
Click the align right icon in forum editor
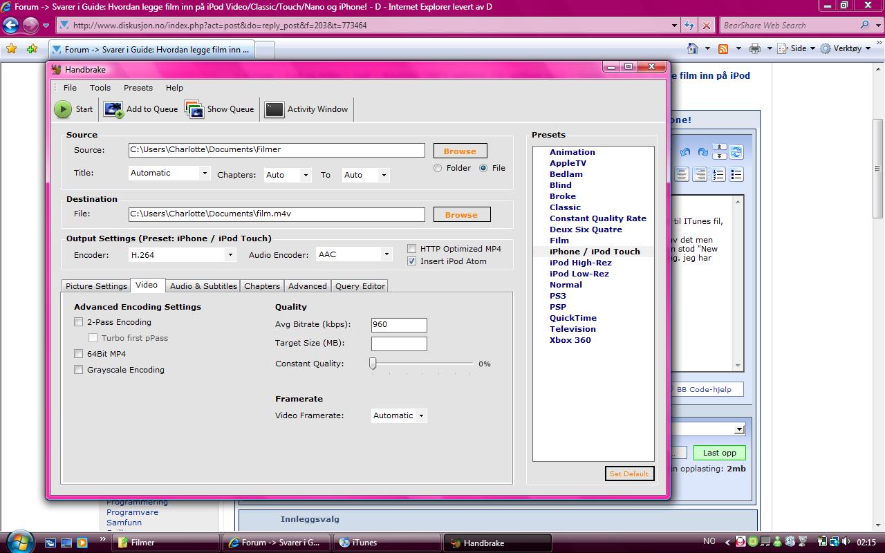(x=700, y=174)
